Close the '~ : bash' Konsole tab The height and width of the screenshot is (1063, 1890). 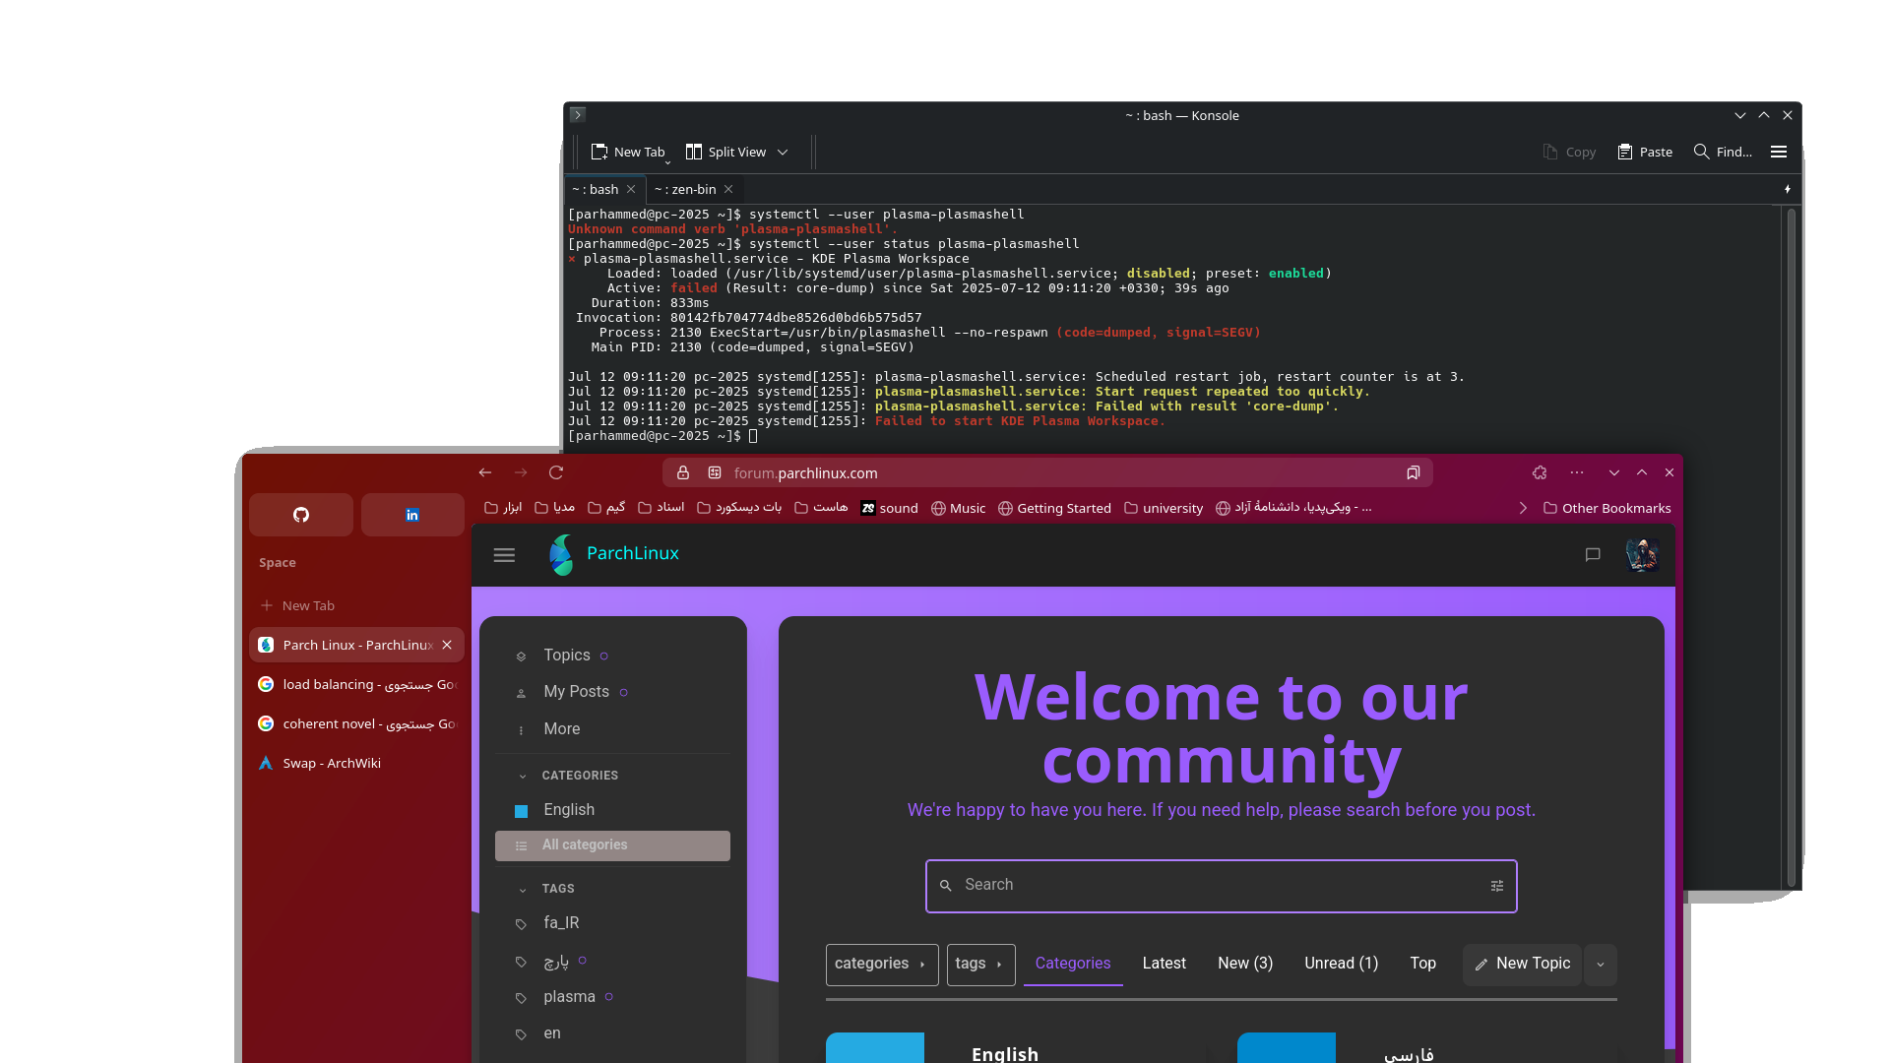[x=631, y=189]
